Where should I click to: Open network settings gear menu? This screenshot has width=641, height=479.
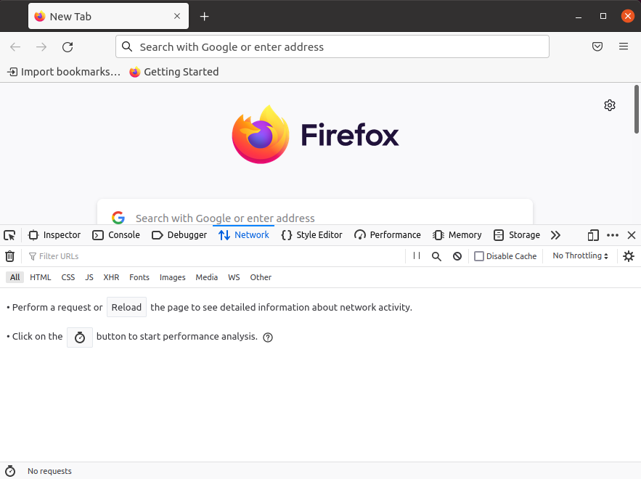tap(629, 256)
